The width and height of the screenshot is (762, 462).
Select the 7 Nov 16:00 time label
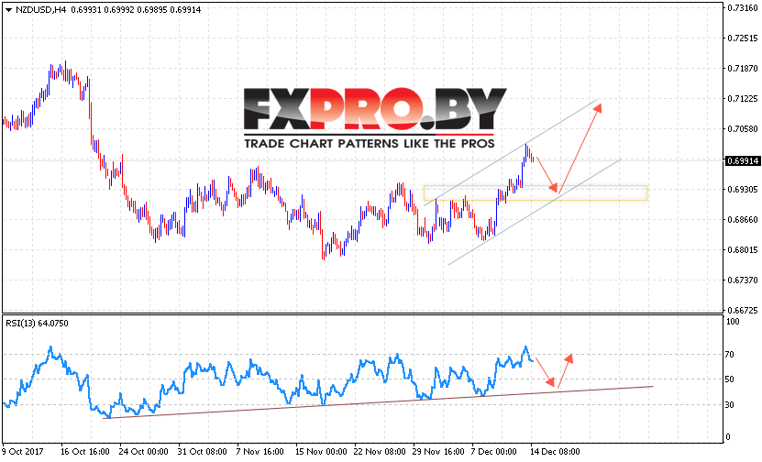(260, 452)
